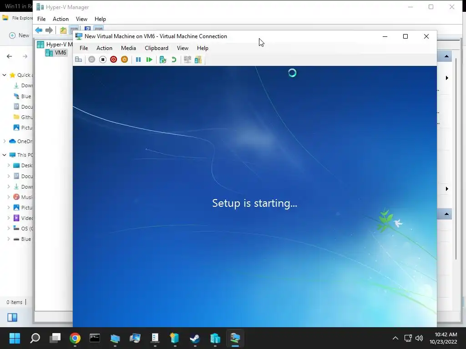The height and width of the screenshot is (349, 466).
Task: Open the blue help icon in Hyper-V Manager toolbar
Action: (x=87, y=29)
